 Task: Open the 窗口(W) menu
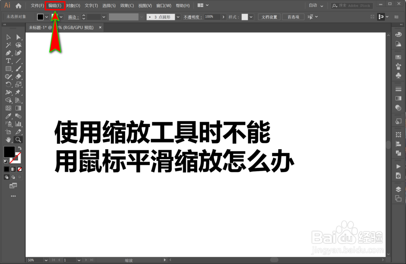(x=164, y=5)
